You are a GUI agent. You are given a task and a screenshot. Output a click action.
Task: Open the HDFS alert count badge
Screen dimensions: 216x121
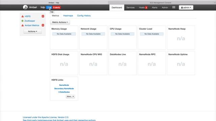[43, 16]
